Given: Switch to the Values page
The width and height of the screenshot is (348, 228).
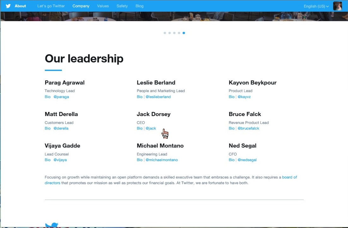Looking at the screenshot, I should point(103,6).
